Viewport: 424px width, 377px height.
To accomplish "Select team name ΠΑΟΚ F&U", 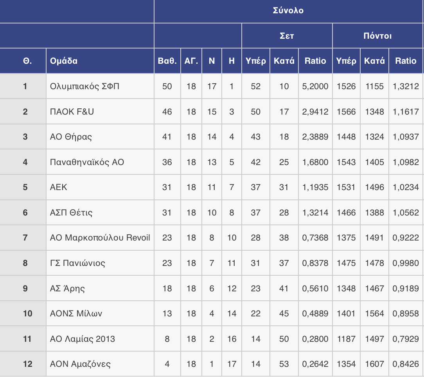I will tap(72, 111).
